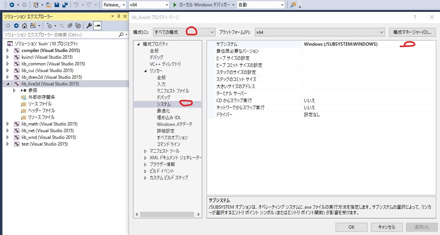Pin the Solution Explorer panel
The height and width of the screenshot is (235, 440).
[x=119, y=16]
